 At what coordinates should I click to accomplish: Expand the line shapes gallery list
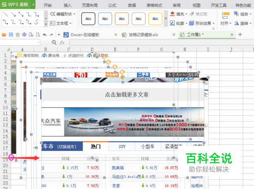click(x=46, y=24)
